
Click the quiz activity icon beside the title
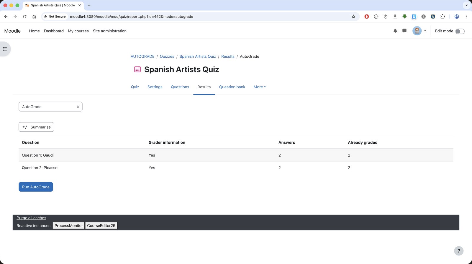pyautogui.click(x=137, y=69)
